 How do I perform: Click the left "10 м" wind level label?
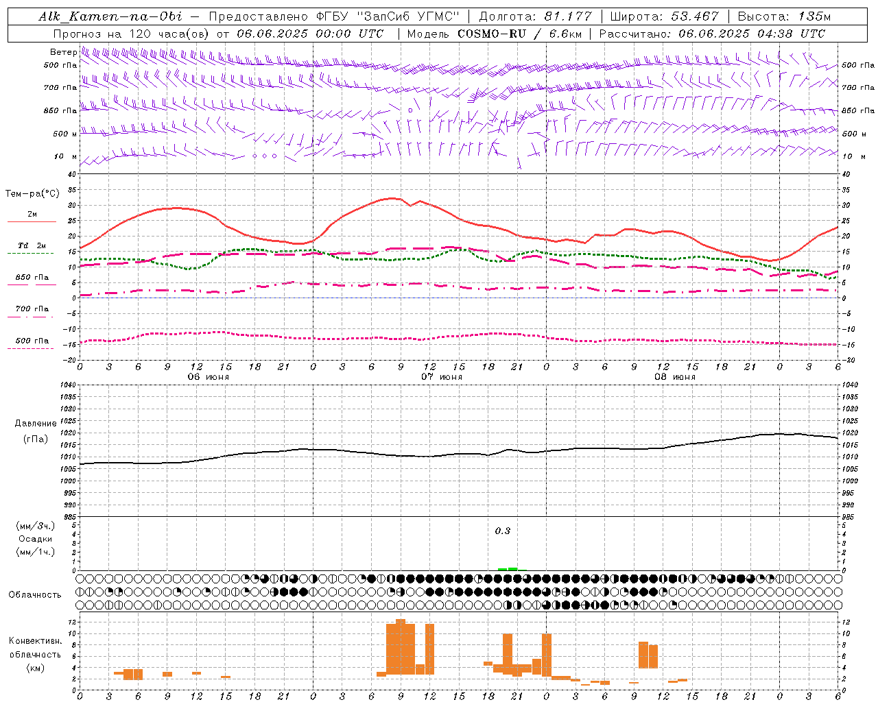point(67,156)
